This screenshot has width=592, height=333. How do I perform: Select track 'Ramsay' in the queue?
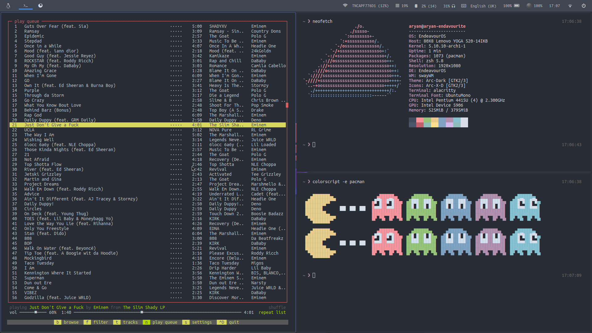(32, 31)
